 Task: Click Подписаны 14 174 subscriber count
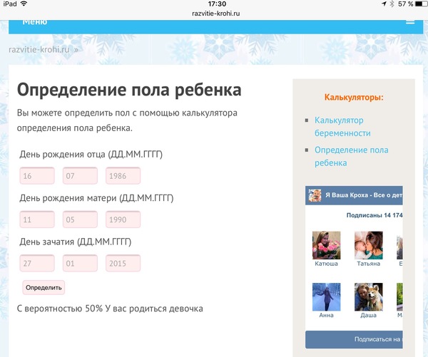pyautogui.click(x=374, y=215)
